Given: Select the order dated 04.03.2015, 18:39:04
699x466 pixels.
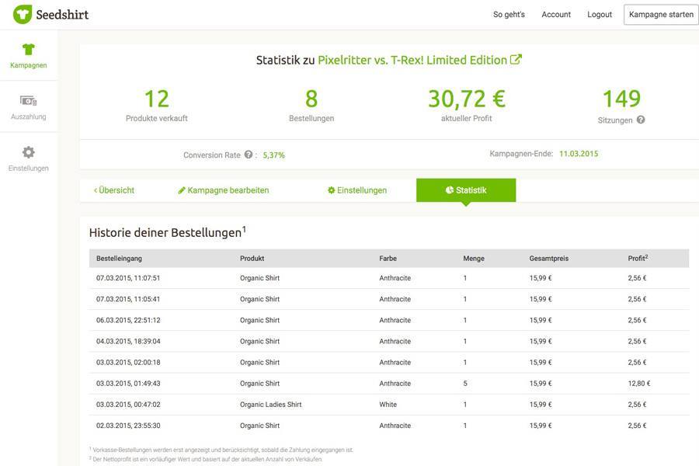Looking at the screenshot, I should point(389,341).
